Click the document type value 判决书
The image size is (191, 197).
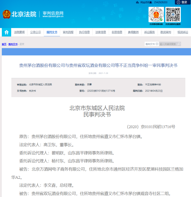pyautogui.click(x=32, y=91)
